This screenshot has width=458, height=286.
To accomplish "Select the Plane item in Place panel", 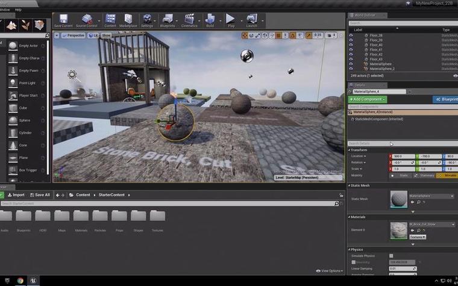I will [x=27, y=158].
